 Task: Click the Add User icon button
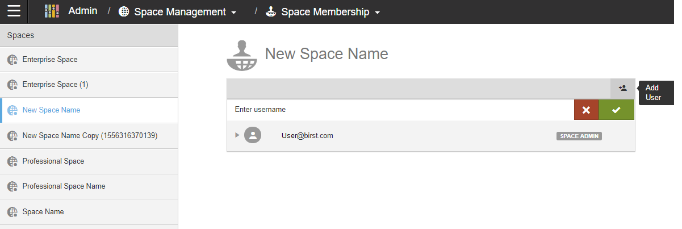click(622, 89)
